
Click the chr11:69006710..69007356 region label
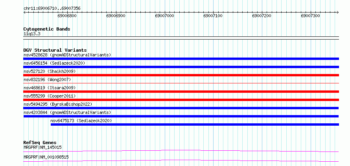pyautogui.click(x=52, y=9)
